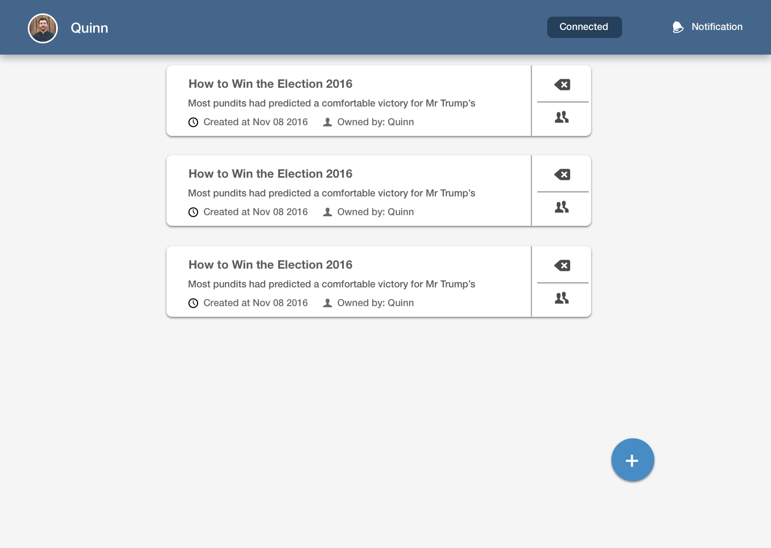The image size is (771, 548).
Task: Click "Created at Nov 08 2016" on third card
Action: pyautogui.click(x=255, y=303)
